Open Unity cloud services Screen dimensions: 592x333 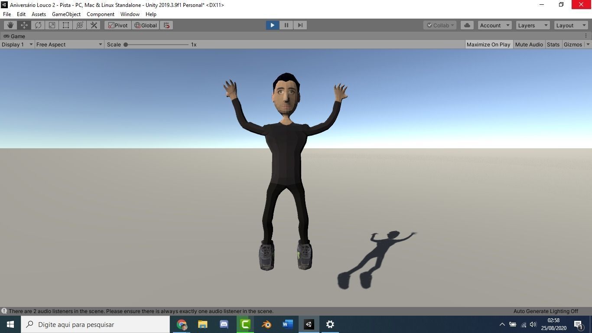pos(467,25)
